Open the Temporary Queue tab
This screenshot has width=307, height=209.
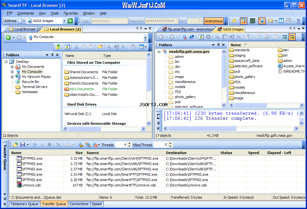tap(25, 204)
